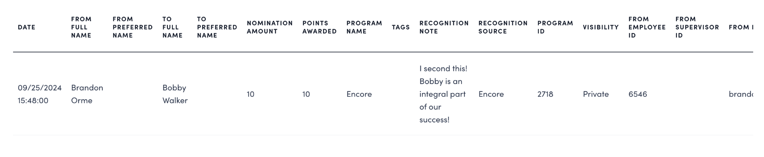Image resolution: width=764 pixels, height=157 pixels.
Task: Click the Tags column header
Action: (x=401, y=27)
